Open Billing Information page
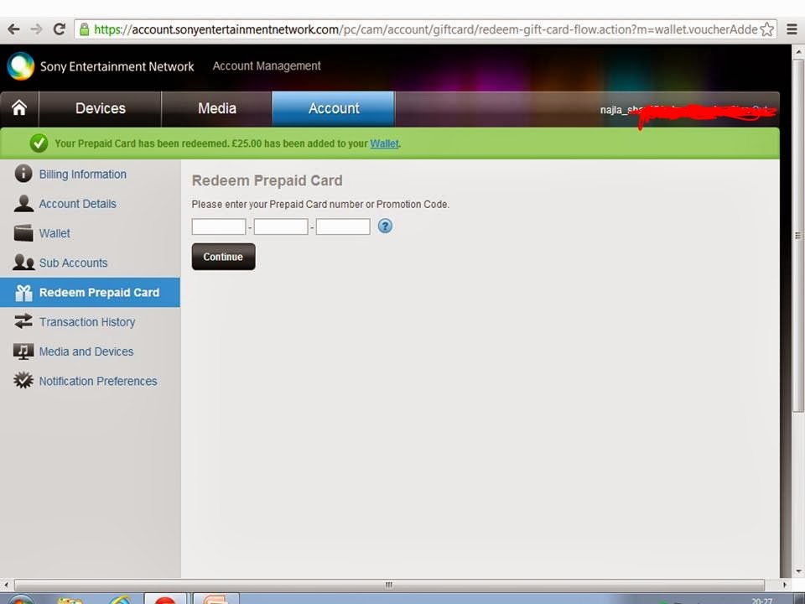This screenshot has height=604, width=805. 83,174
